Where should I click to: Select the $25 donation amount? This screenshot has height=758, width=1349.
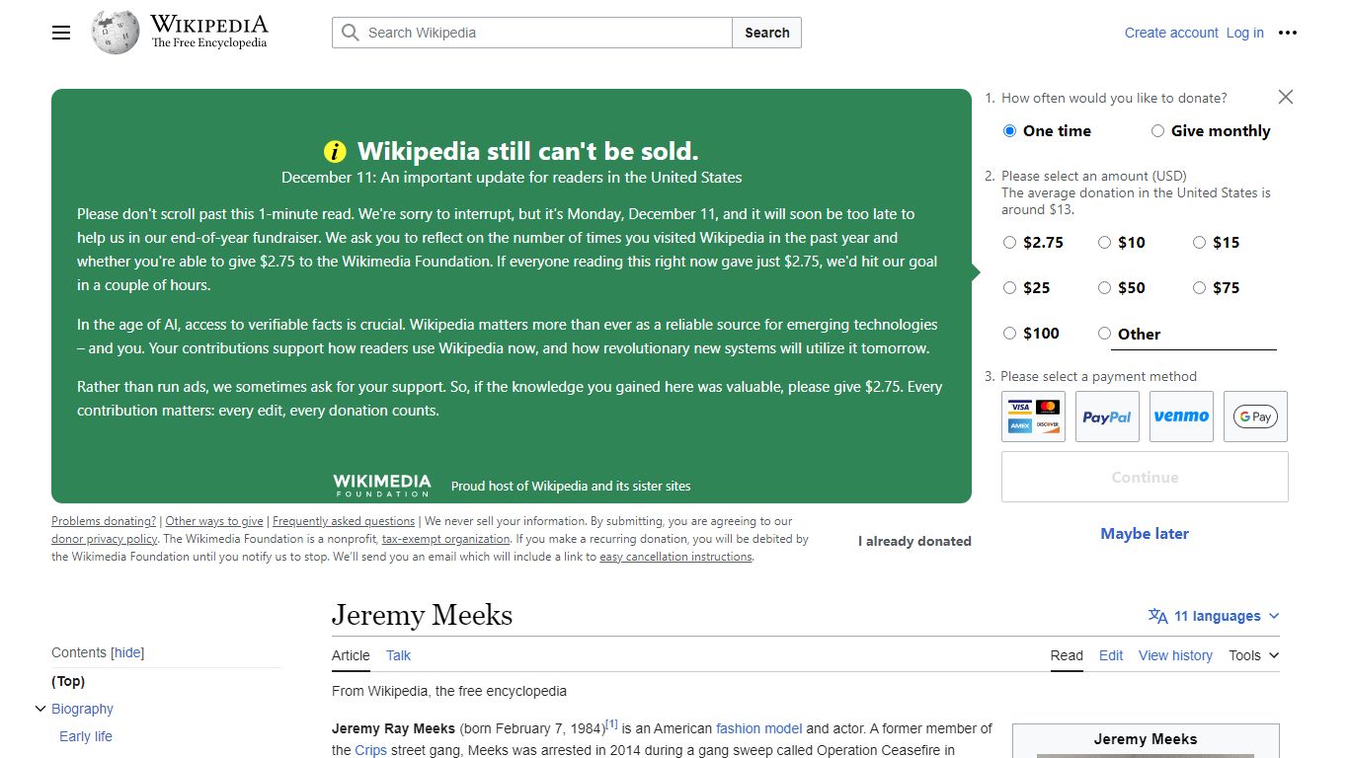[x=1009, y=288]
